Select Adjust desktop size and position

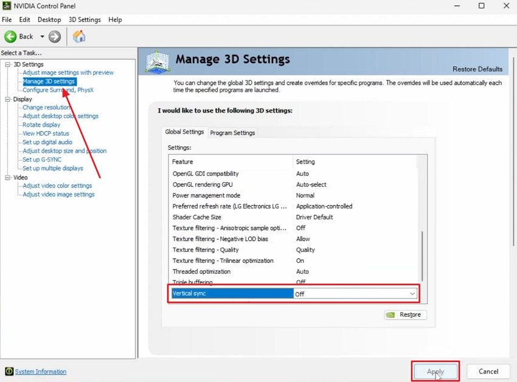tap(64, 151)
